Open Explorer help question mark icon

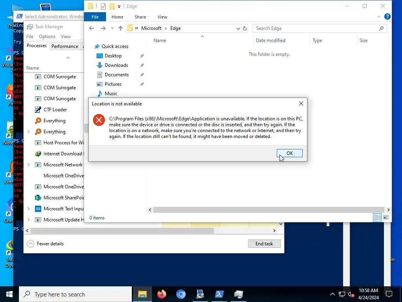click(x=387, y=17)
